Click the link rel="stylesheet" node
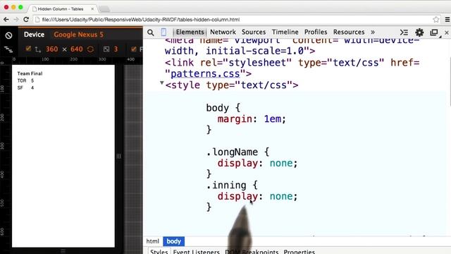Image resolution: width=451 pixels, height=254 pixels. (292, 68)
